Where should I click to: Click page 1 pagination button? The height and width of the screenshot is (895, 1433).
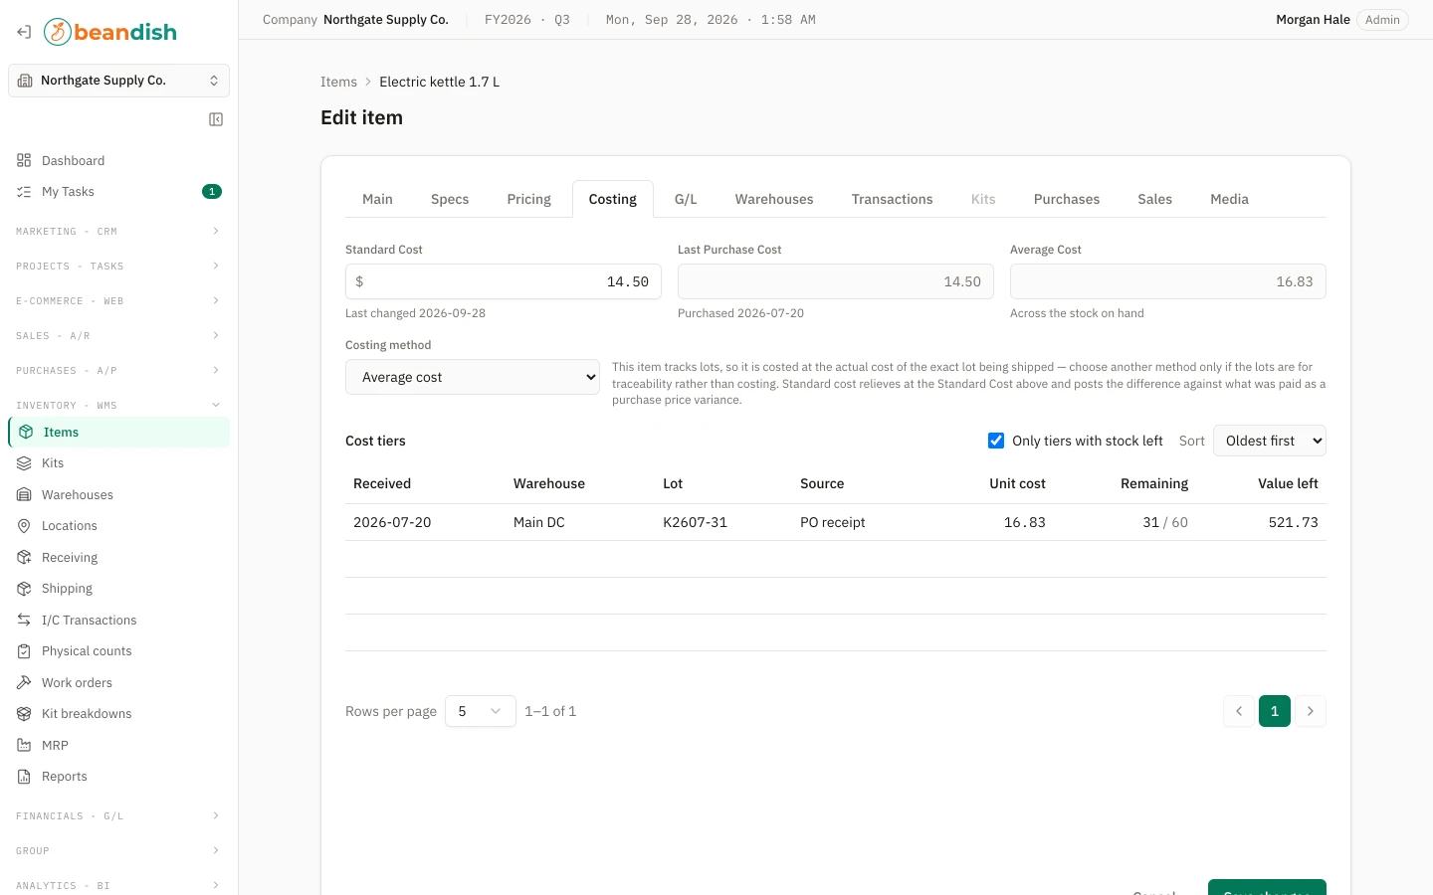coord(1275,711)
